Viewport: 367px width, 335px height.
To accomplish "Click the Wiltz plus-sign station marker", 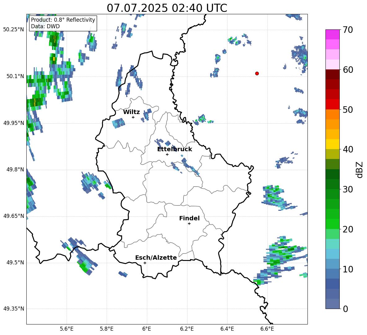I will pyautogui.click(x=133, y=117).
